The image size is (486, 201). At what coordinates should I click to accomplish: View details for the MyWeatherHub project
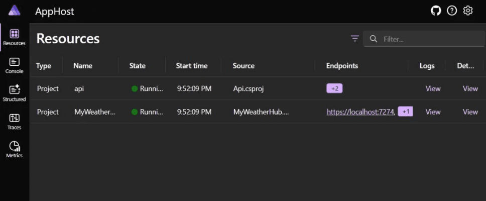coord(470,112)
